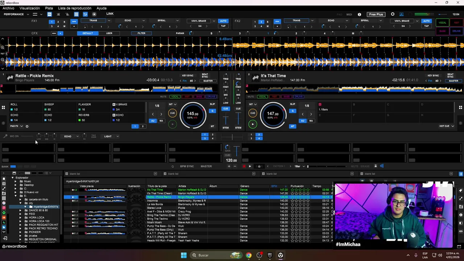Open the Lista de reproducción menu
The height and width of the screenshot is (261, 464).
75,8
